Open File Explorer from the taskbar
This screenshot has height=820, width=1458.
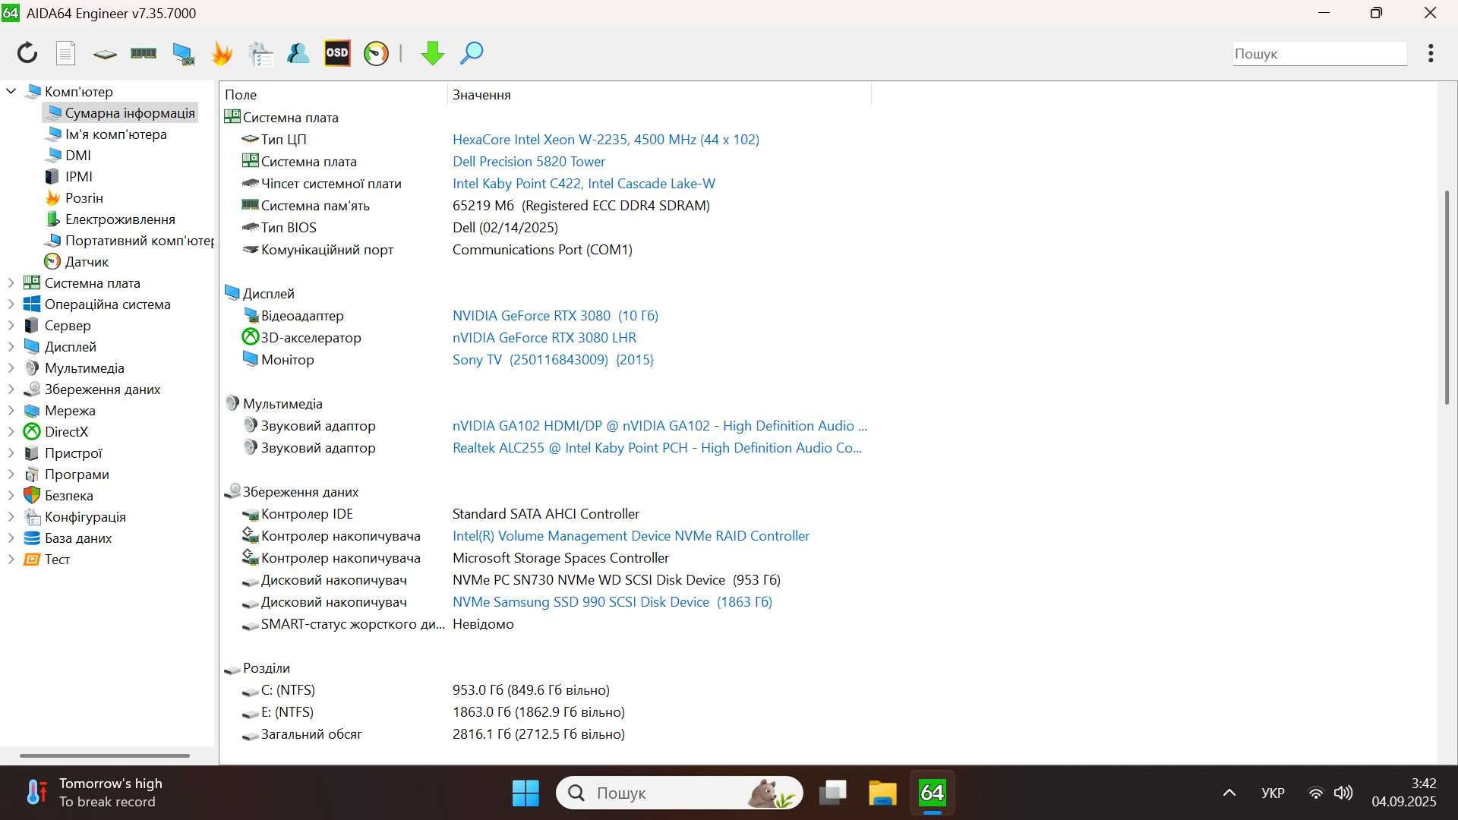point(882,793)
